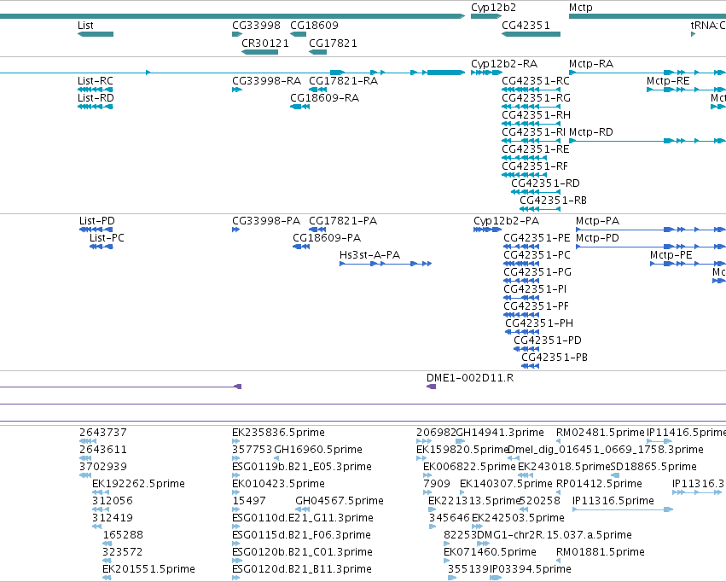Open the EK192262.5prime EST label

138,484
